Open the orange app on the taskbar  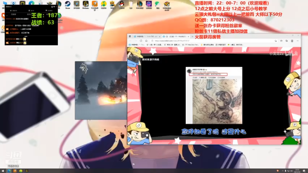15,171
